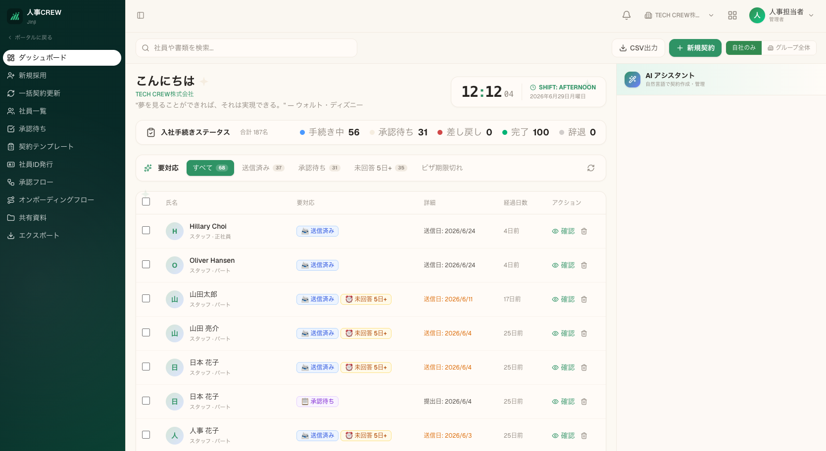Filter by 差し戻し 0 status
The width and height of the screenshot is (826, 451).
pos(465,132)
